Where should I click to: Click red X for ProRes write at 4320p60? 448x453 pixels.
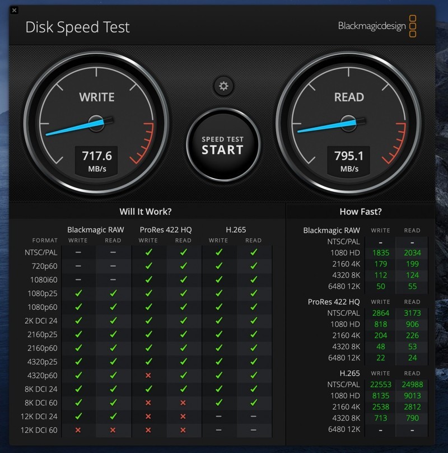[148, 375]
